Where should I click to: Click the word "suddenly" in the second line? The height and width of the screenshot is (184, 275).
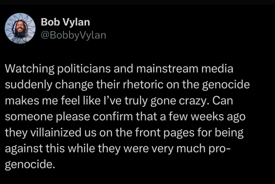29,85
